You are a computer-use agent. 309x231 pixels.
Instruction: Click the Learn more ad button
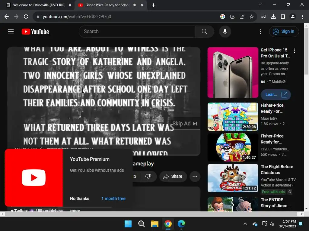click(276, 95)
